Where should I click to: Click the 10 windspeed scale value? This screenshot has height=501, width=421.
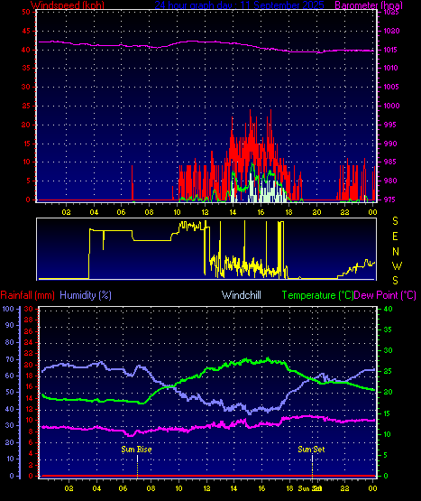(x=26, y=162)
